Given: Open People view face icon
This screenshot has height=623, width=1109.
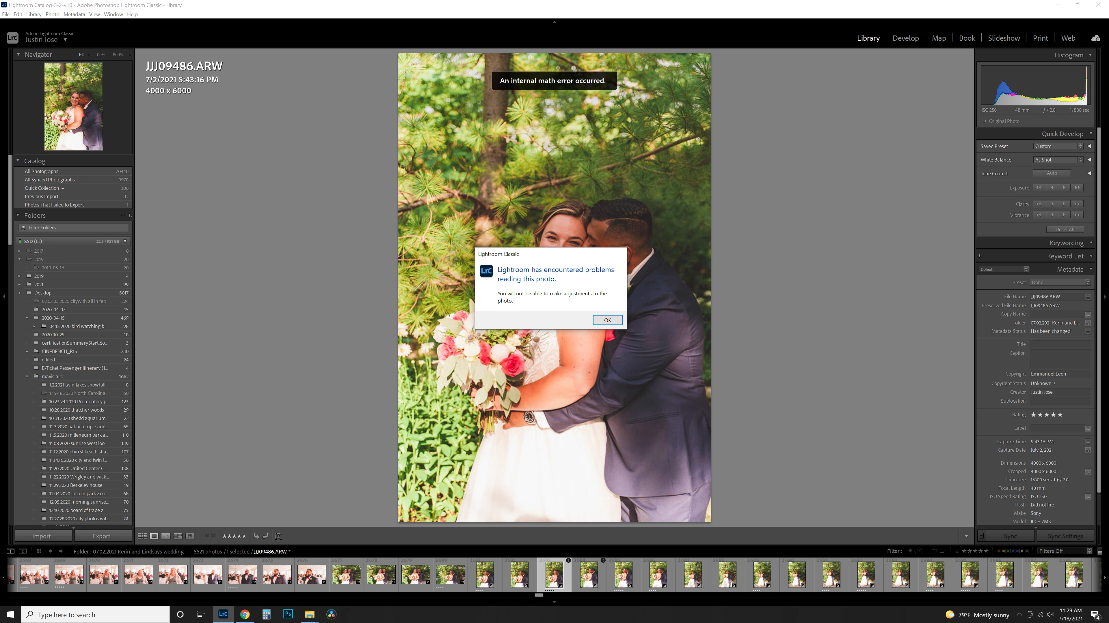Looking at the screenshot, I should click(190, 536).
